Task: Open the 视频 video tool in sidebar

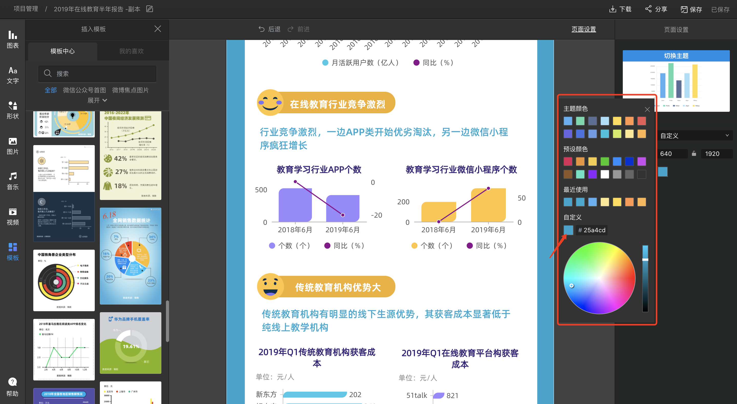Action: click(13, 216)
